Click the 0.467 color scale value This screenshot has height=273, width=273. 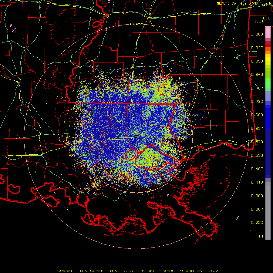[257, 169]
